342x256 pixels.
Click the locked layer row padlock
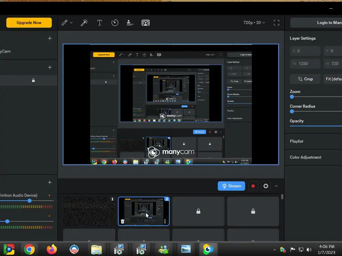point(33,80)
